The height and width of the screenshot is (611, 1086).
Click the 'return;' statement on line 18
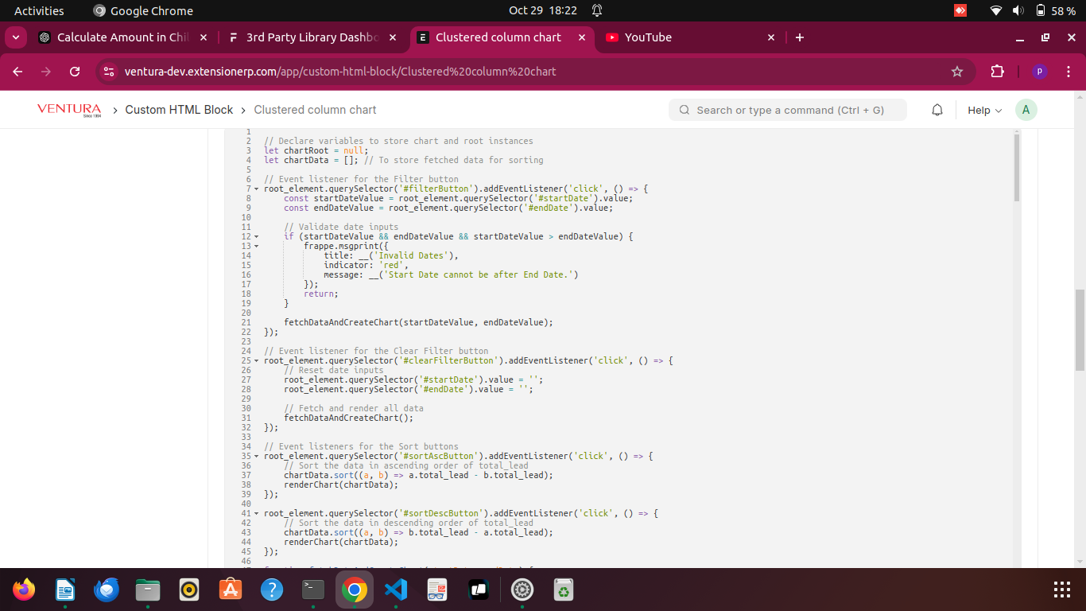click(x=320, y=294)
